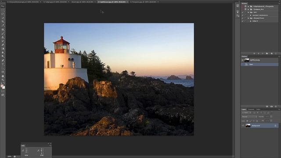Select the History Brush tool
Screen dimensions: 281x158
(3, 41)
